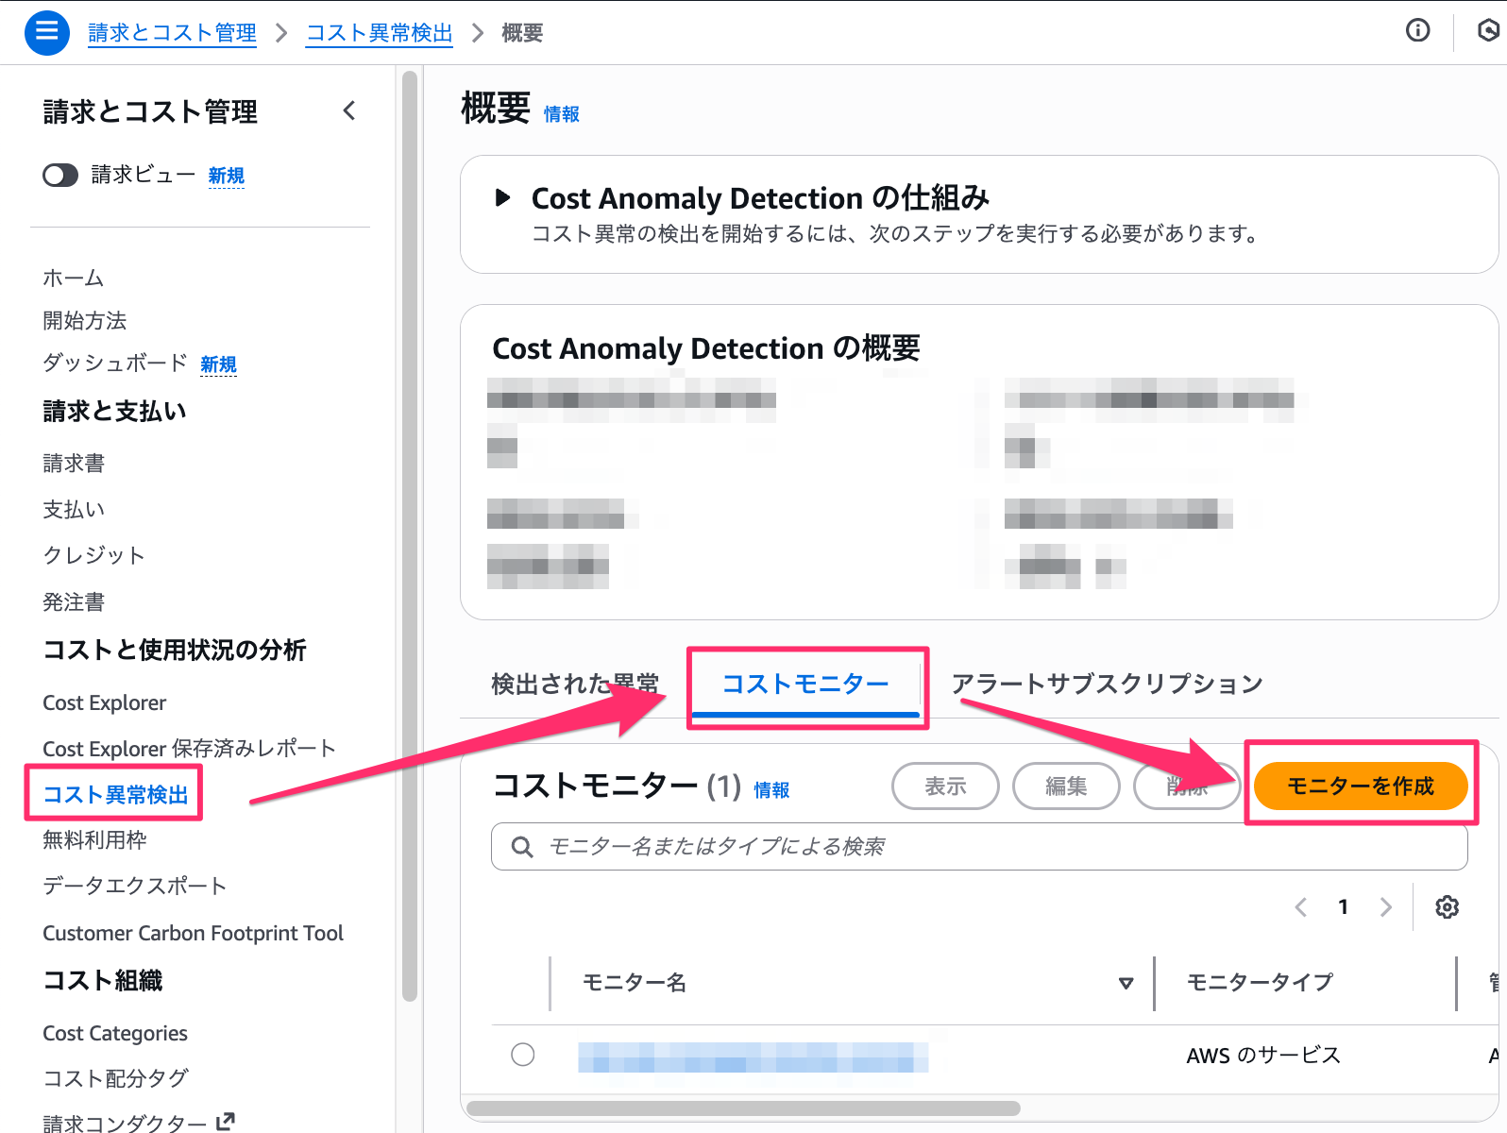Open 開始方法 in side navigation
The width and height of the screenshot is (1507, 1133).
pos(85,320)
